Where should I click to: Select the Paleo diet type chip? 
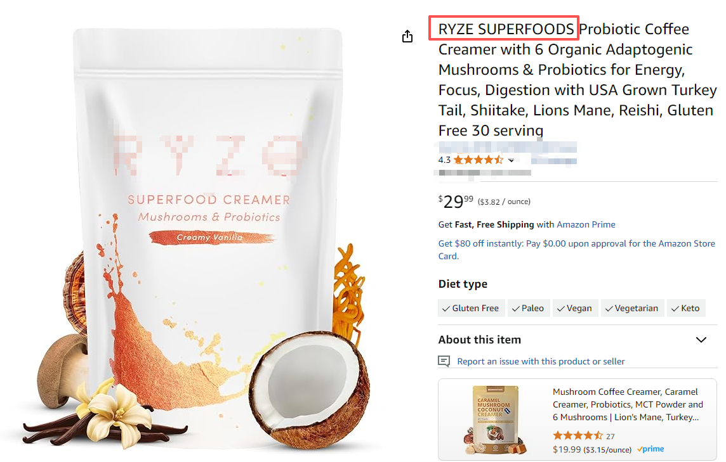529,308
